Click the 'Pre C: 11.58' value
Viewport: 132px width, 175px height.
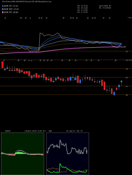83,12
